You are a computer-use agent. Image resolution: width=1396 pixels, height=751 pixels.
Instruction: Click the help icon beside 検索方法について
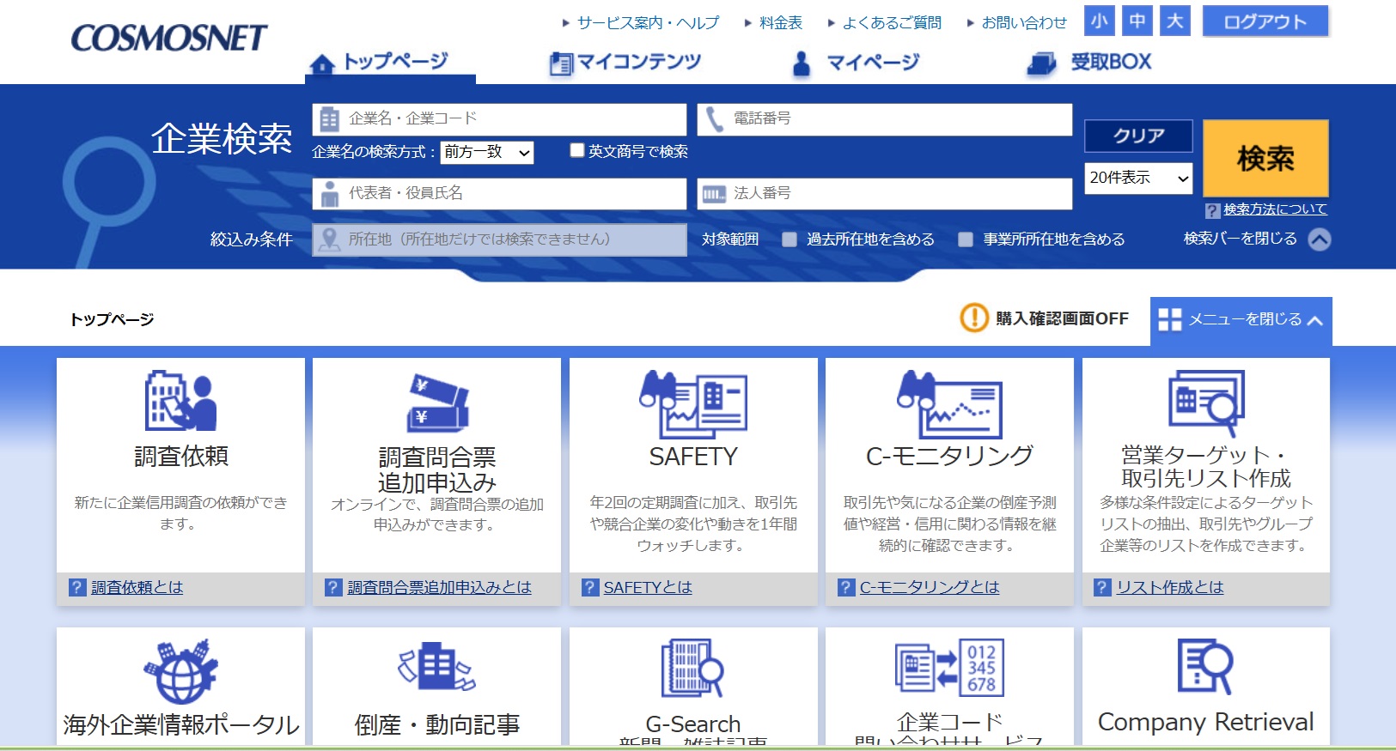[x=1212, y=210]
